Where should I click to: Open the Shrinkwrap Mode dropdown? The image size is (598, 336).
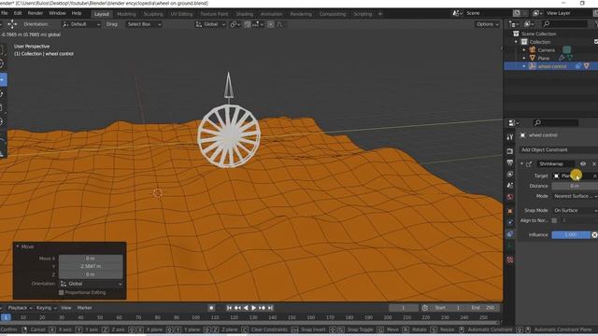576,196
